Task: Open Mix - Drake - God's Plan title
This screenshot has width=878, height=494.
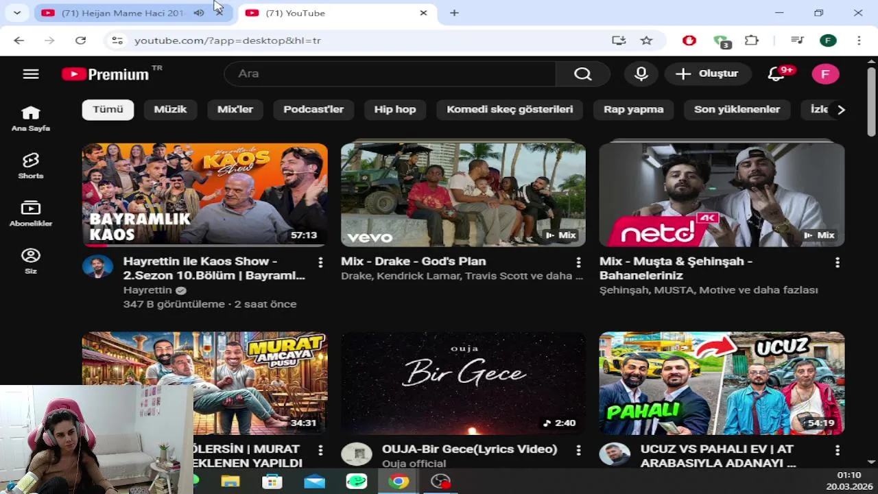Action: pos(414,261)
